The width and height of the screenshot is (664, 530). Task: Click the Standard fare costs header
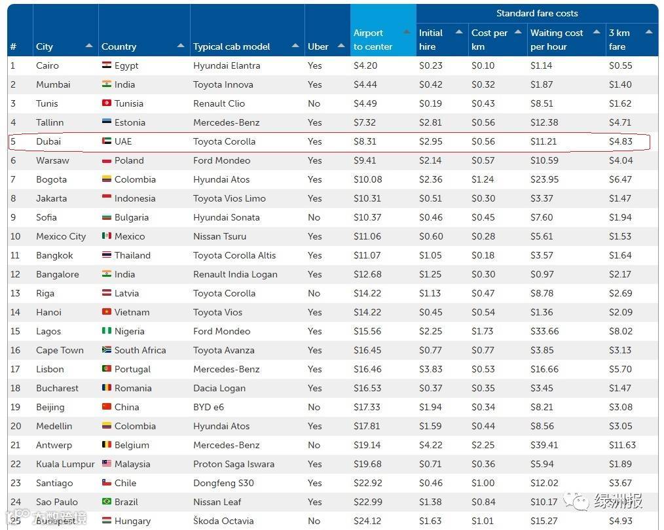[537, 13]
